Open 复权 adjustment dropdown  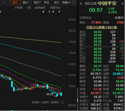coord(16,2)
